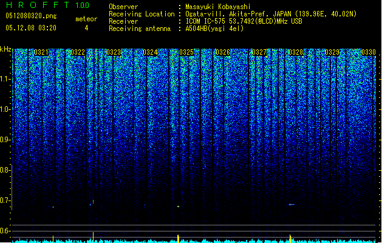Click the Receiving Location label
The image size is (382, 243).
coord(142,14)
